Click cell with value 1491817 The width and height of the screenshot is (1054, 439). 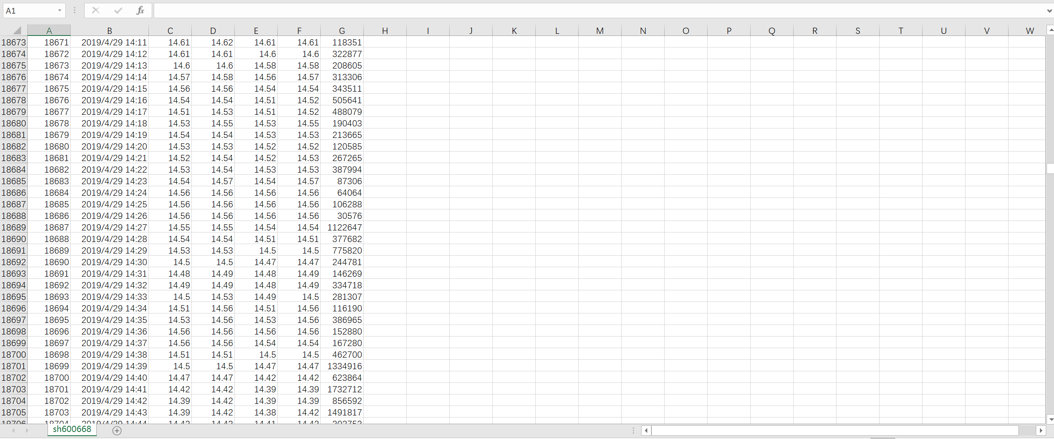pos(342,412)
